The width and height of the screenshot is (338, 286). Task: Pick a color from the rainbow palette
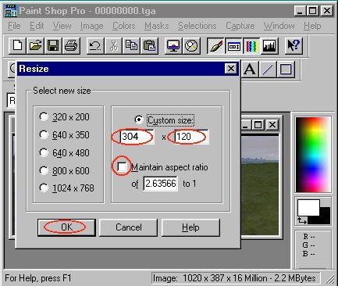pyautogui.click(x=313, y=155)
